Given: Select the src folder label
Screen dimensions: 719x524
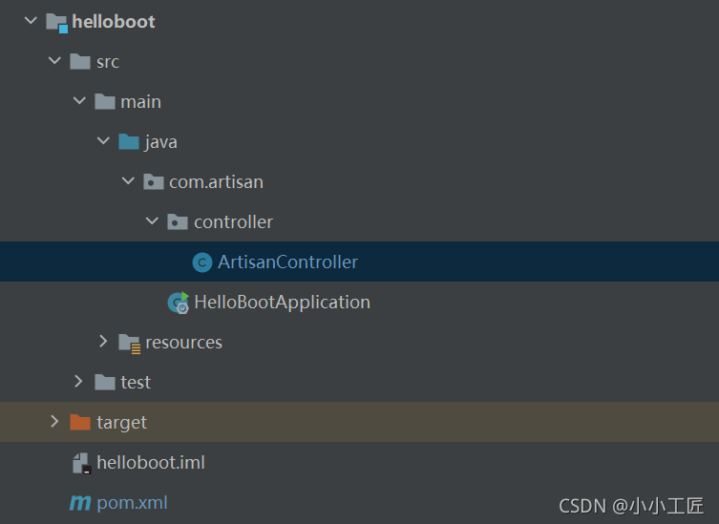Looking at the screenshot, I should (108, 62).
